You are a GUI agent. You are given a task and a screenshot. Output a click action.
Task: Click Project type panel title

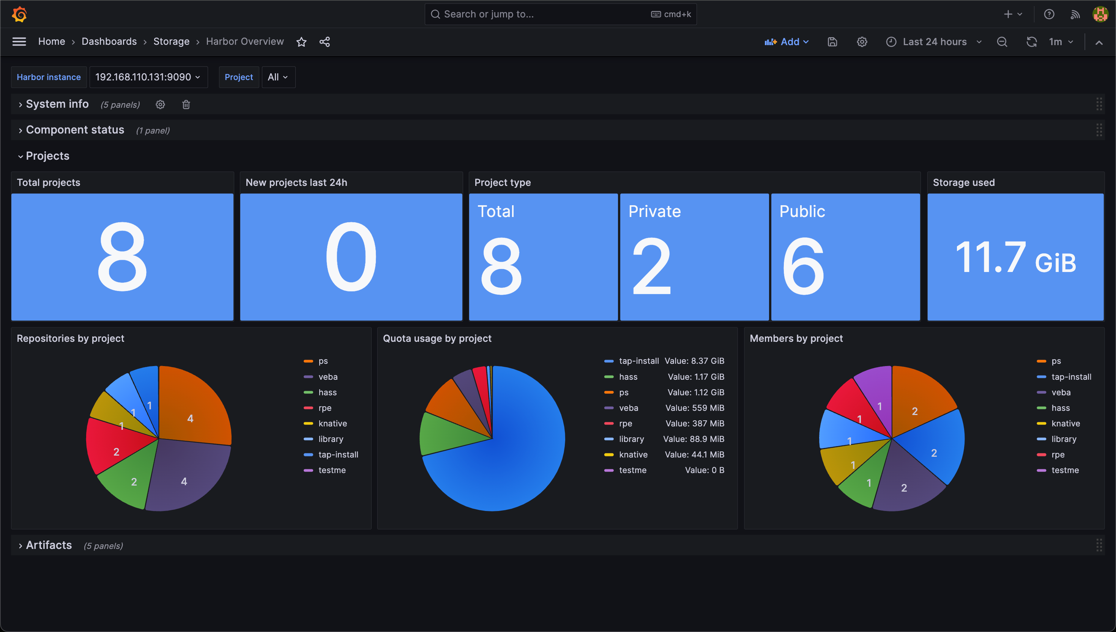[503, 182]
